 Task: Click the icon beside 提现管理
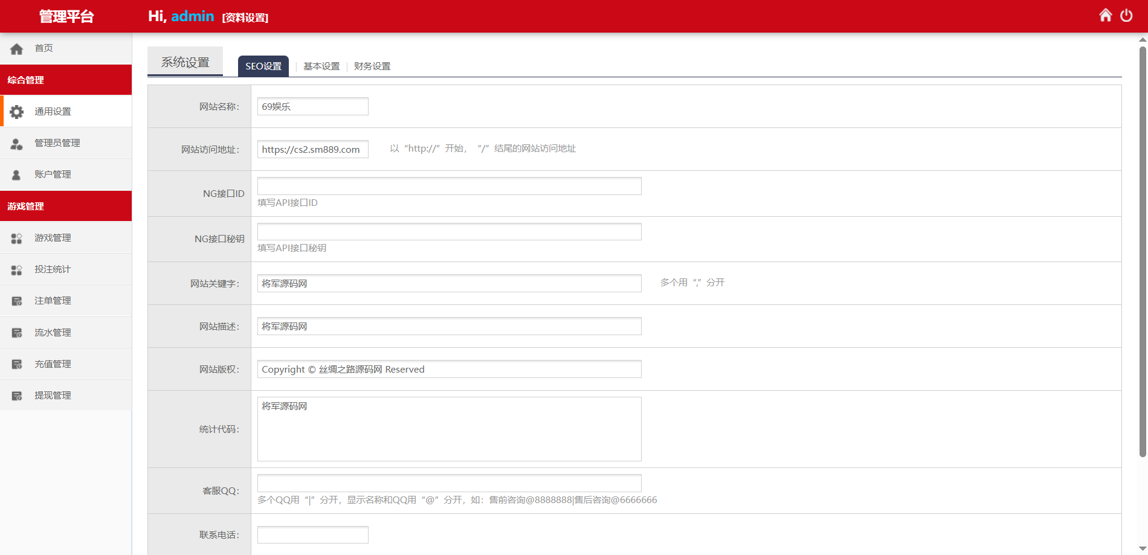click(17, 396)
